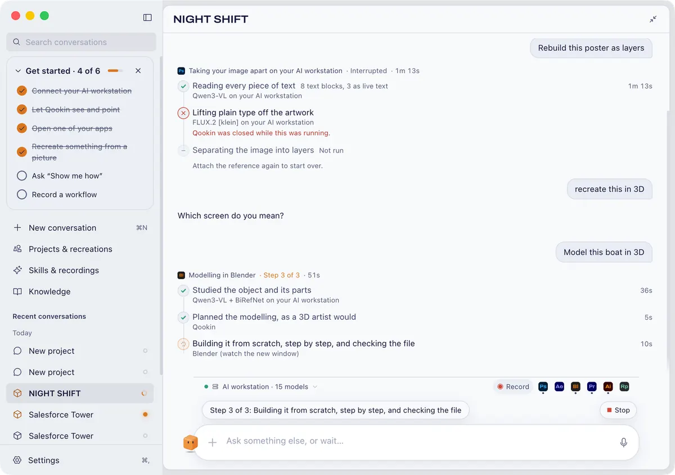This screenshot has height=475, width=675.
Task: Open Settings in the sidebar
Action: 80,460
